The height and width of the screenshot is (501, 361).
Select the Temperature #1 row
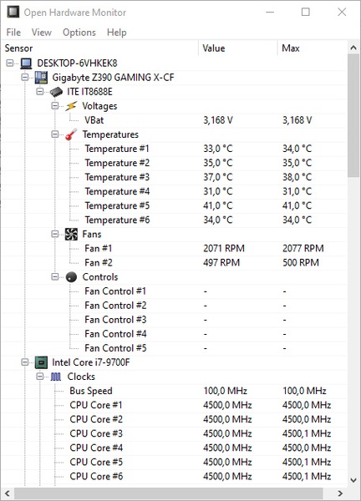click(175, 149)
